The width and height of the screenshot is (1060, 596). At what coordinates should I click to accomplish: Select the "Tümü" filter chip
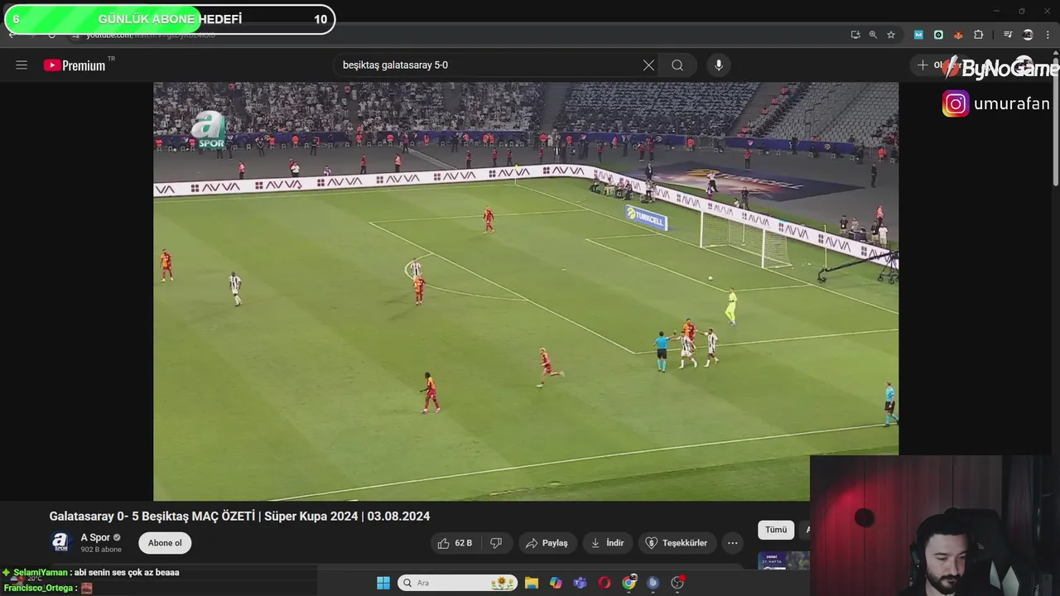click(776, 530)
